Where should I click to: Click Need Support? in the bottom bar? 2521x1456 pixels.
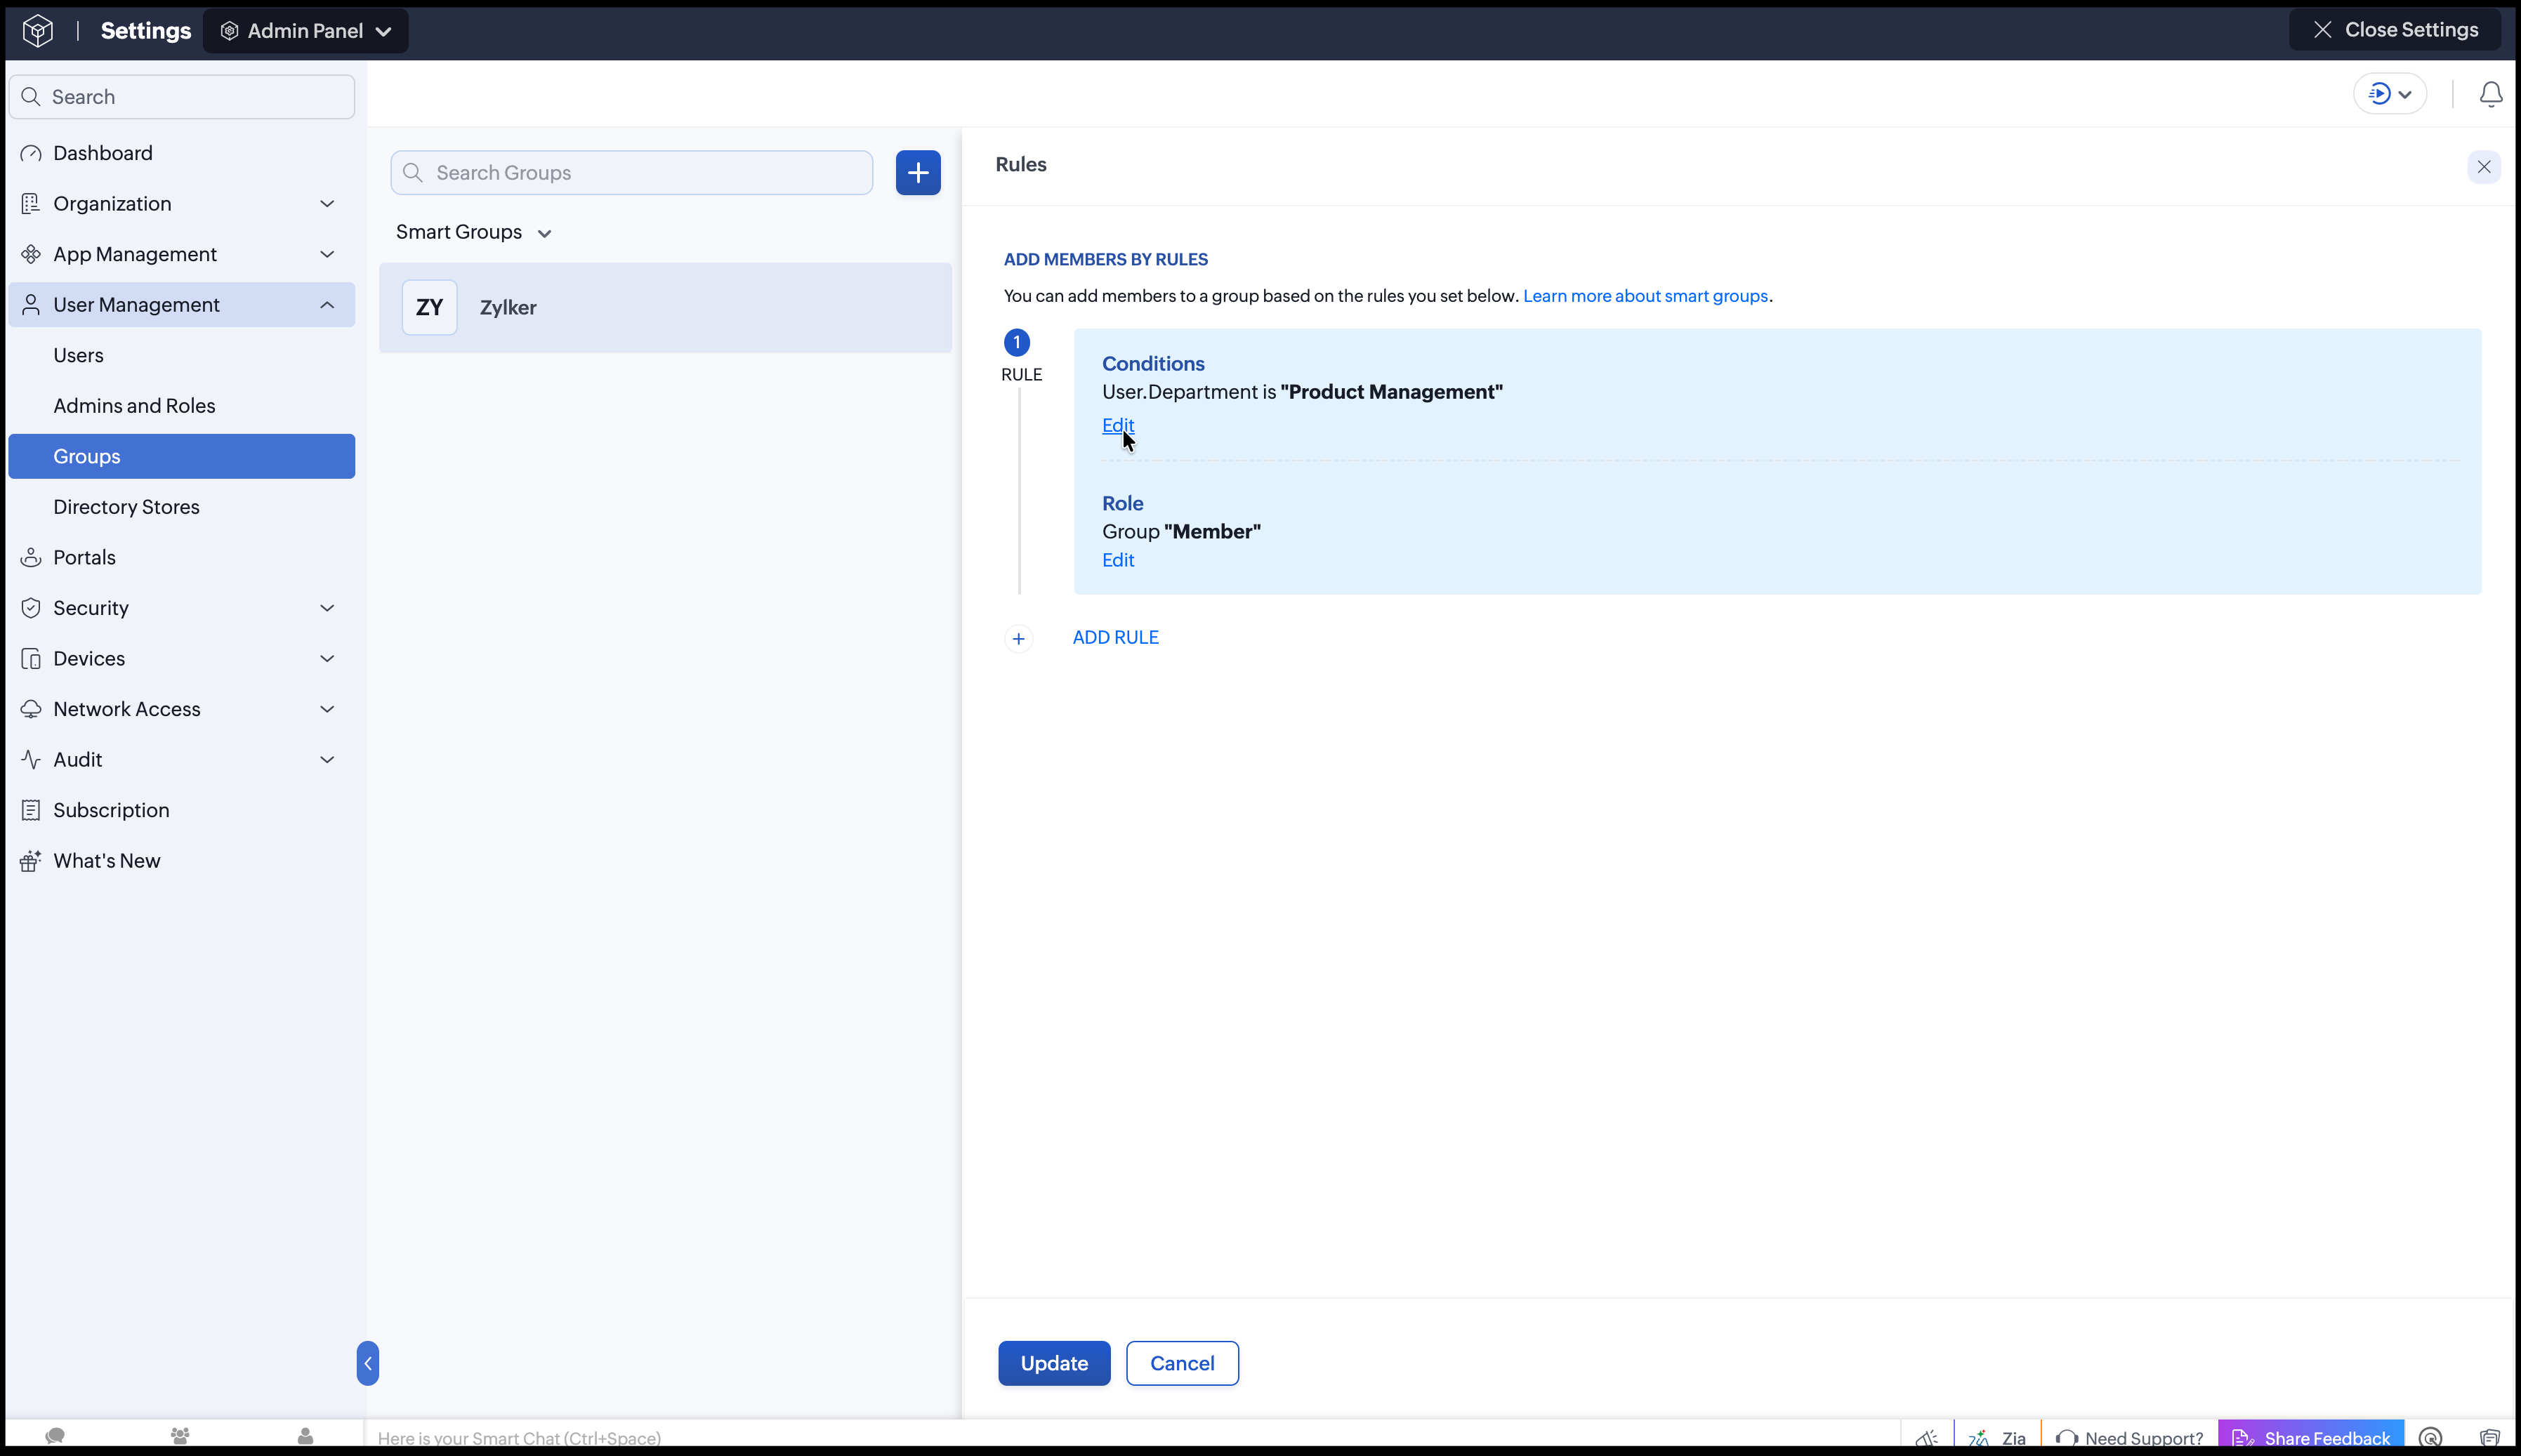tap(2130, 1438)
